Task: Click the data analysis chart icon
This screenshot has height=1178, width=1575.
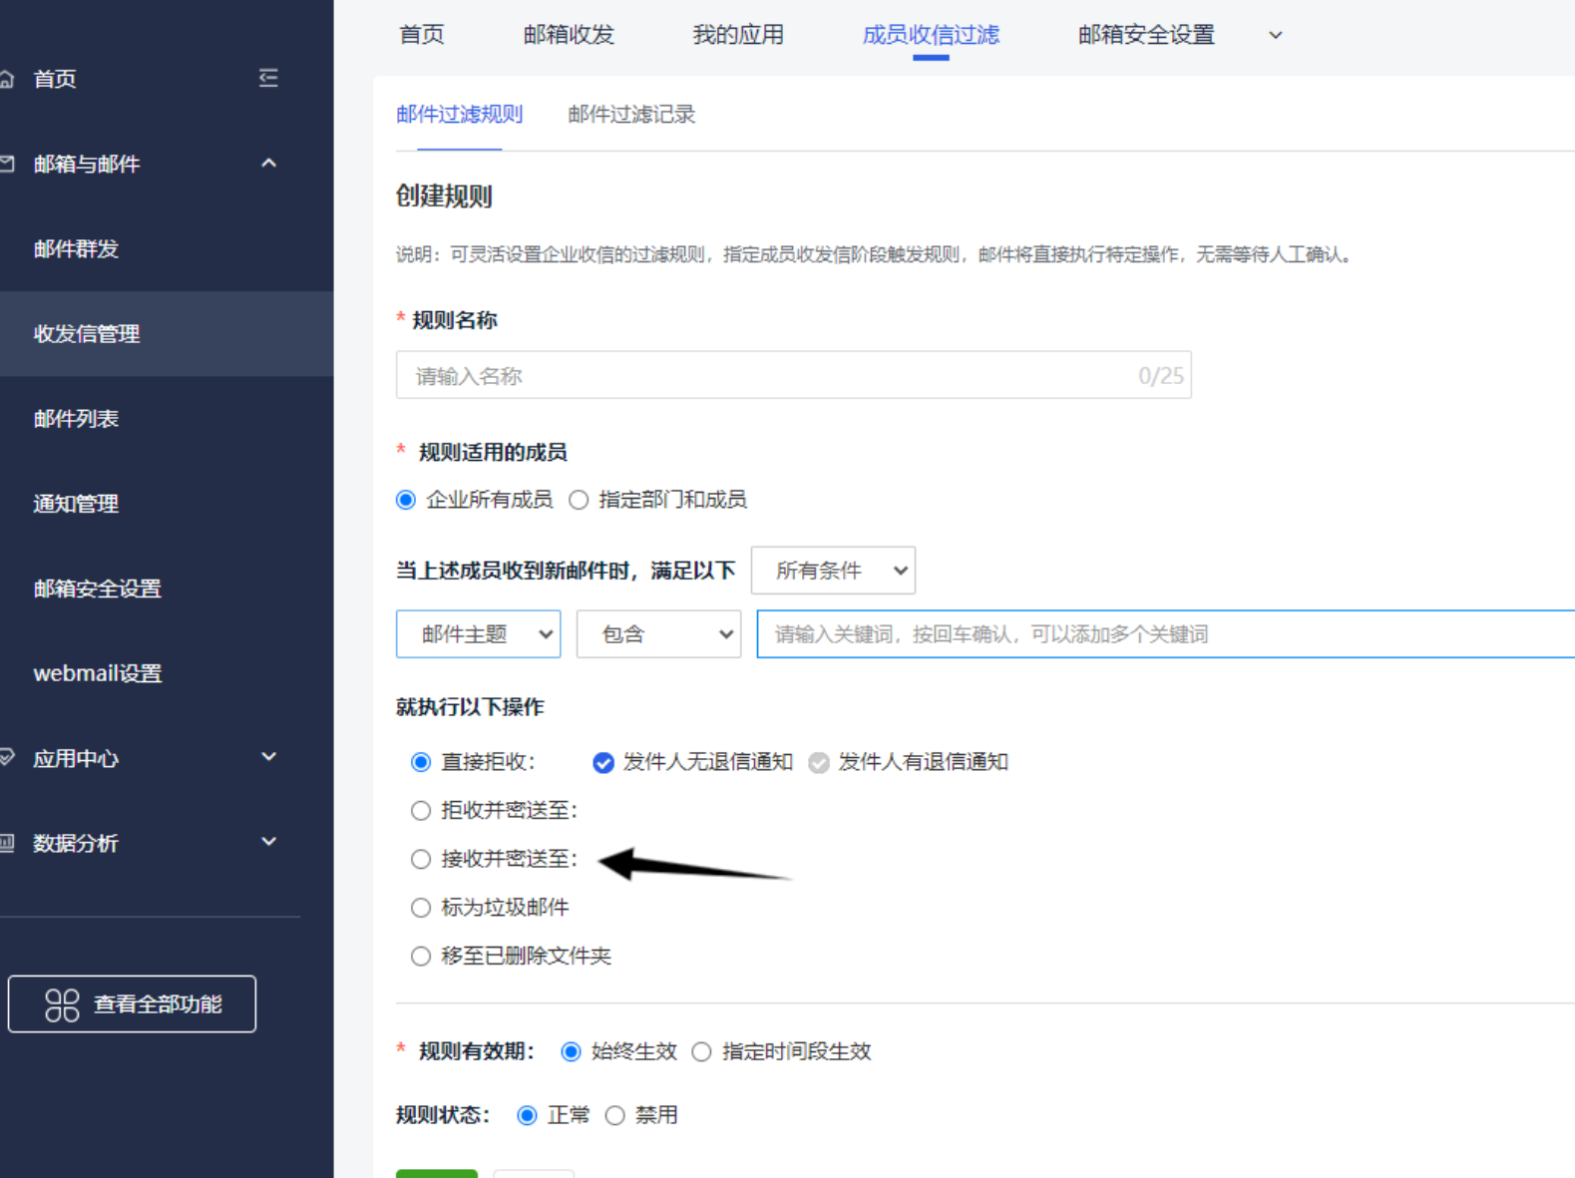Action: pos(7,843)
